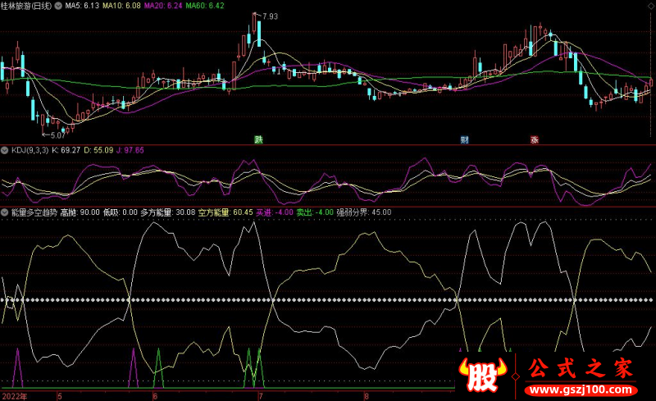Image resolution: width=656 pixels, height=401 pixels.
Task: Click the blue 财 event marker
Action: [463, 139]
